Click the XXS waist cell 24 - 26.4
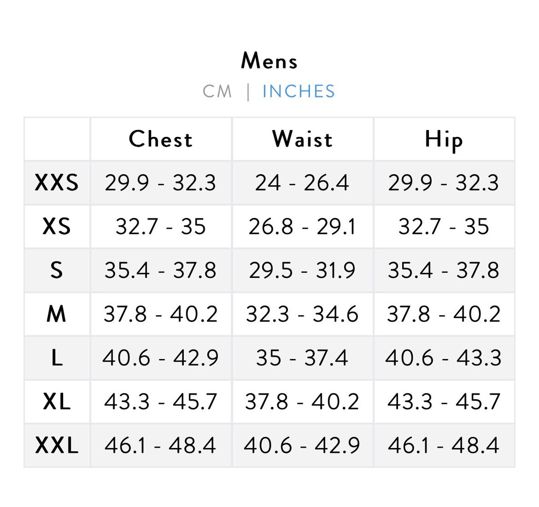This screenshot has height=507, width=539. 302,183
